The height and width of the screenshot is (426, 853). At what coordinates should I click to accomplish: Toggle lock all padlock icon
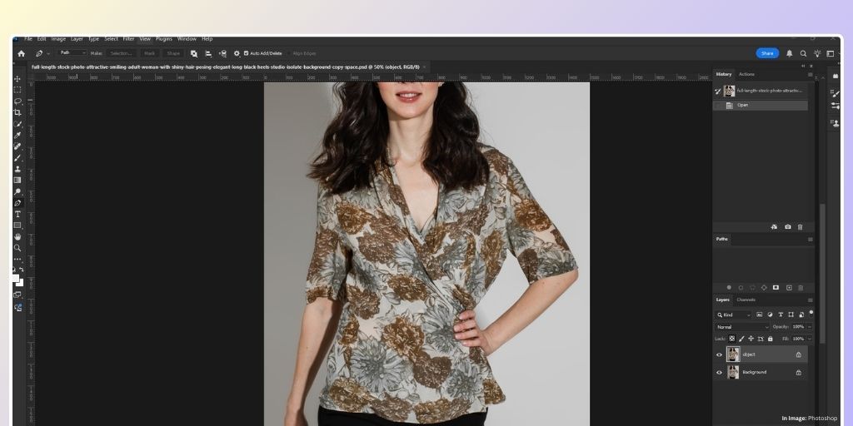tap(770, 339)
